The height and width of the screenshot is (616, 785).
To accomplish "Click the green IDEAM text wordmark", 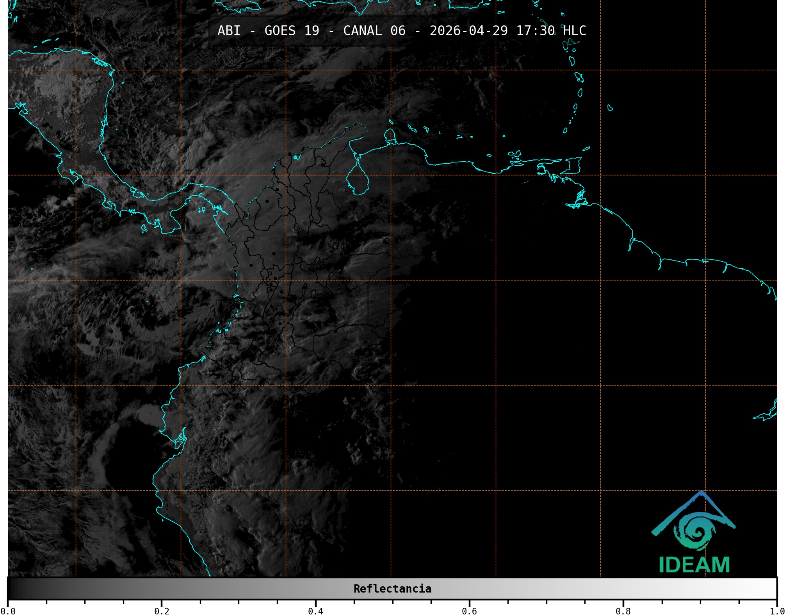I will [694, 565].
